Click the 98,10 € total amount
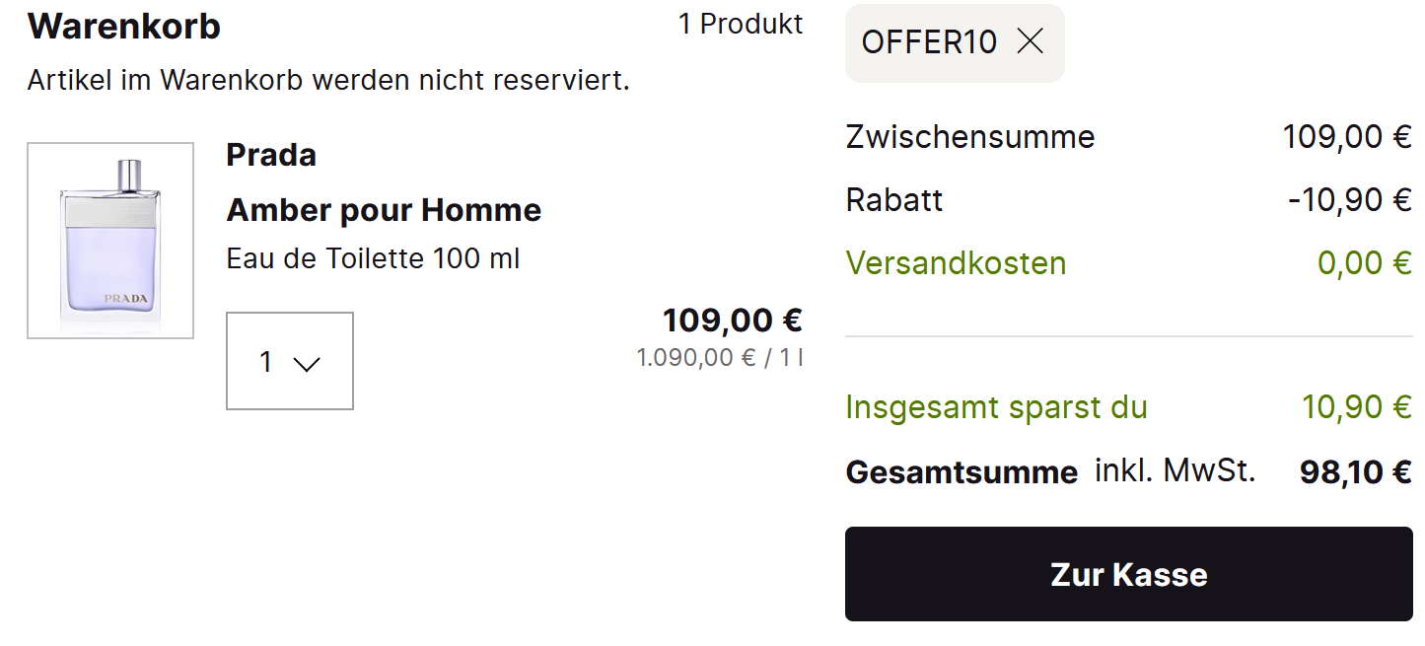This screenshot has height=646, width=1425. 1355,472
